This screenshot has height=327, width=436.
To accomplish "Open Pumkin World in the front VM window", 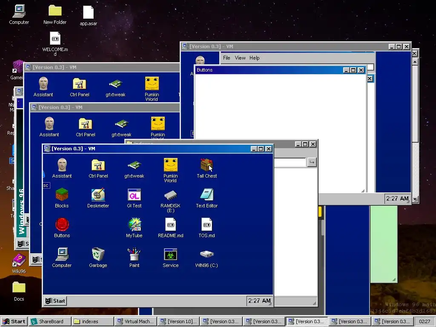I will [x=170, y=170].
